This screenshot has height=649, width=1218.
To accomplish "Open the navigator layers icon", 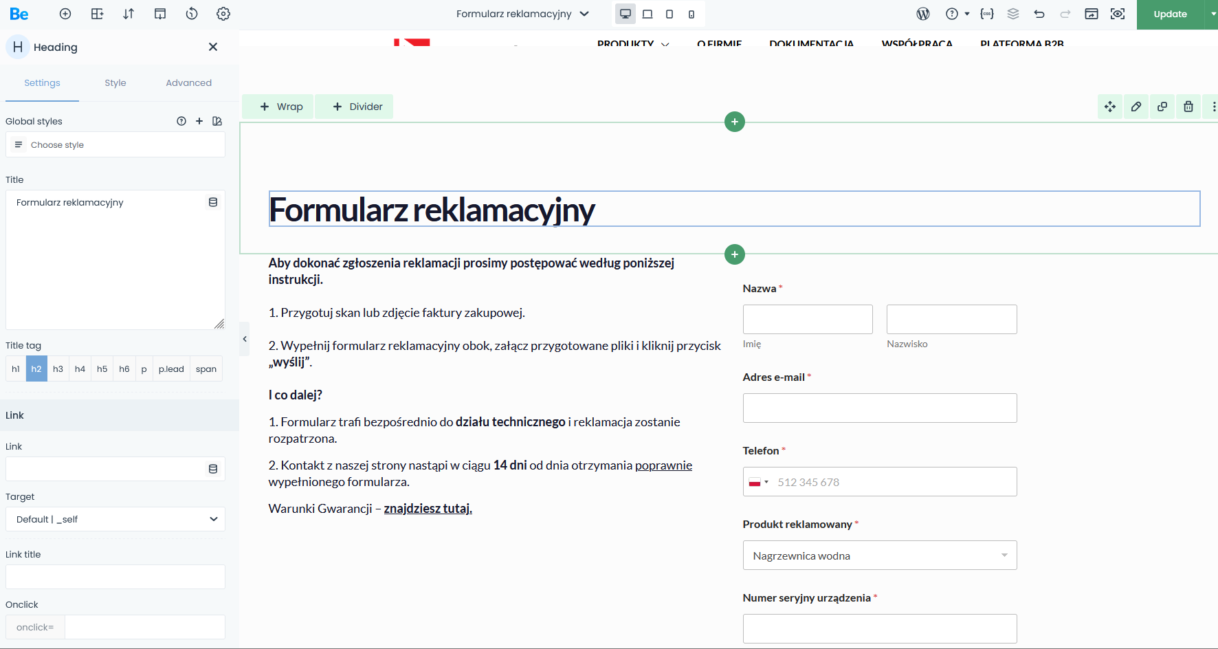I will click(x=1013, y=14).
